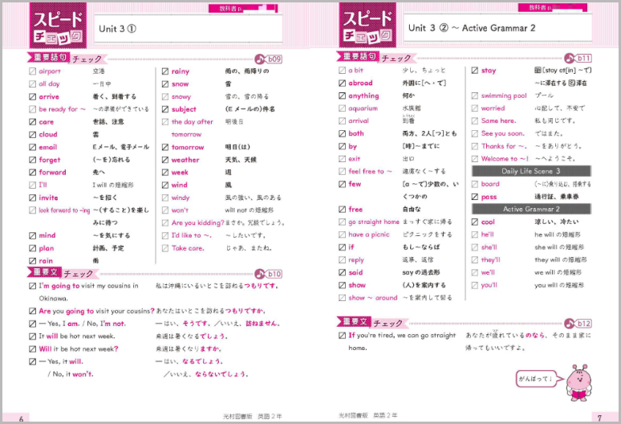Click the word 'reply'
This screenshot has width=621, height=424.
[356, 260]
